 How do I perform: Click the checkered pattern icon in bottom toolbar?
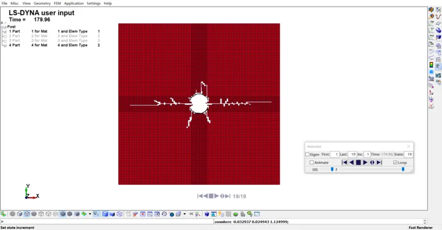click(229, 214)
